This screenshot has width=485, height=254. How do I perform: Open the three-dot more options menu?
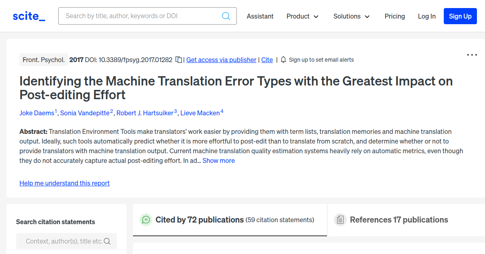pyautogui.click(x=472, y=55)
